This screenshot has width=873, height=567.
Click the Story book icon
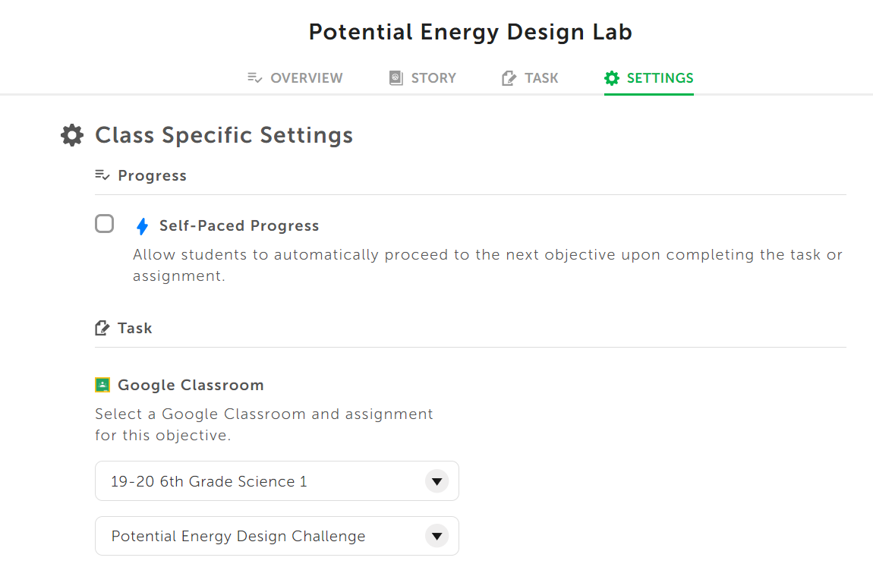[396, 78]
